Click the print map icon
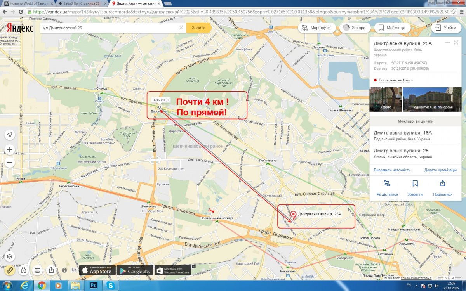This screenshot has height=291, width=466. pyautogui.click(x=38, y=270)
